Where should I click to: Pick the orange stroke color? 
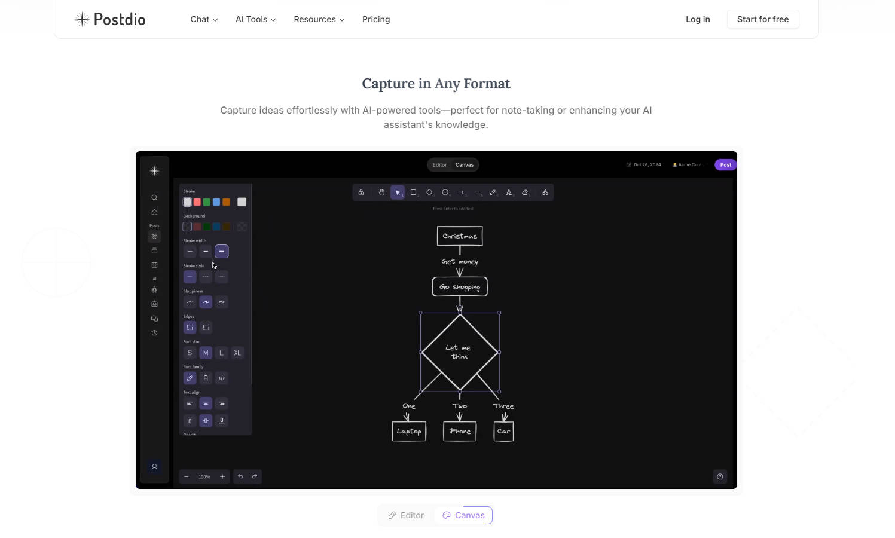(x=226, y=202)
